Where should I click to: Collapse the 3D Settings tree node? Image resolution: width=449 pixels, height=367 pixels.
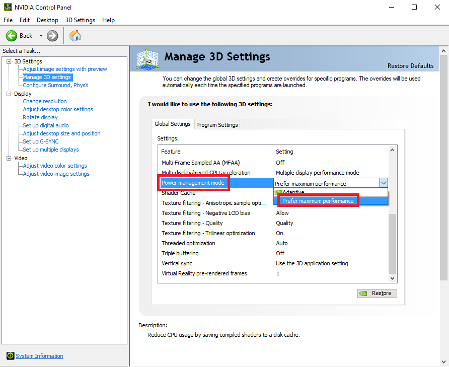(9, 61)
